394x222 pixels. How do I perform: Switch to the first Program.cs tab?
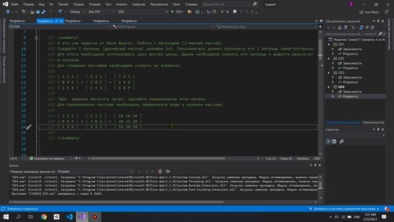click(17, 21)
